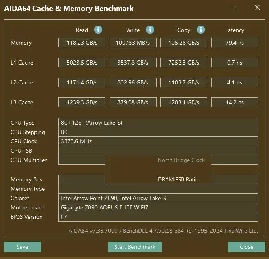
Task: Click the L1 Cache write value 3537.8 GB/s
Action: tap(133, 63)
